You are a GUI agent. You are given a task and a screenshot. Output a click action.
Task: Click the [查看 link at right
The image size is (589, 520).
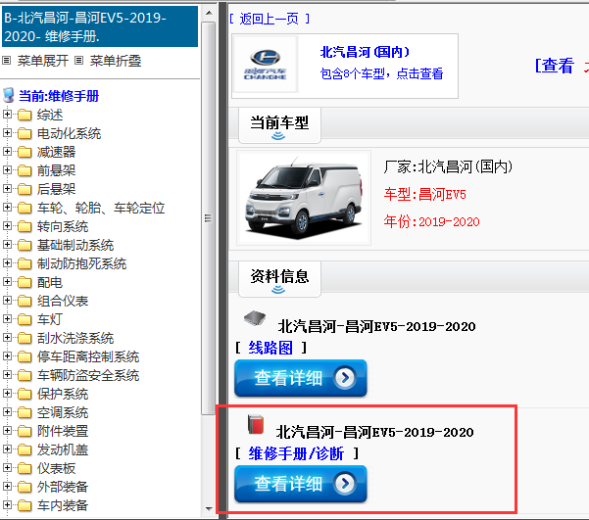(x=555, y=66)
